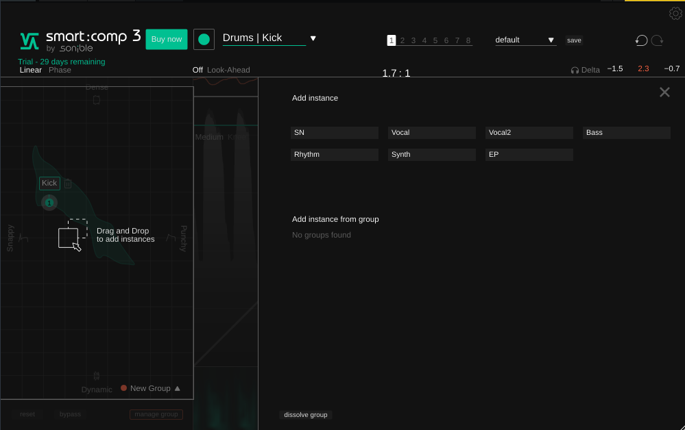
Task: Click the Buy now button
Action: pos(167,39)
